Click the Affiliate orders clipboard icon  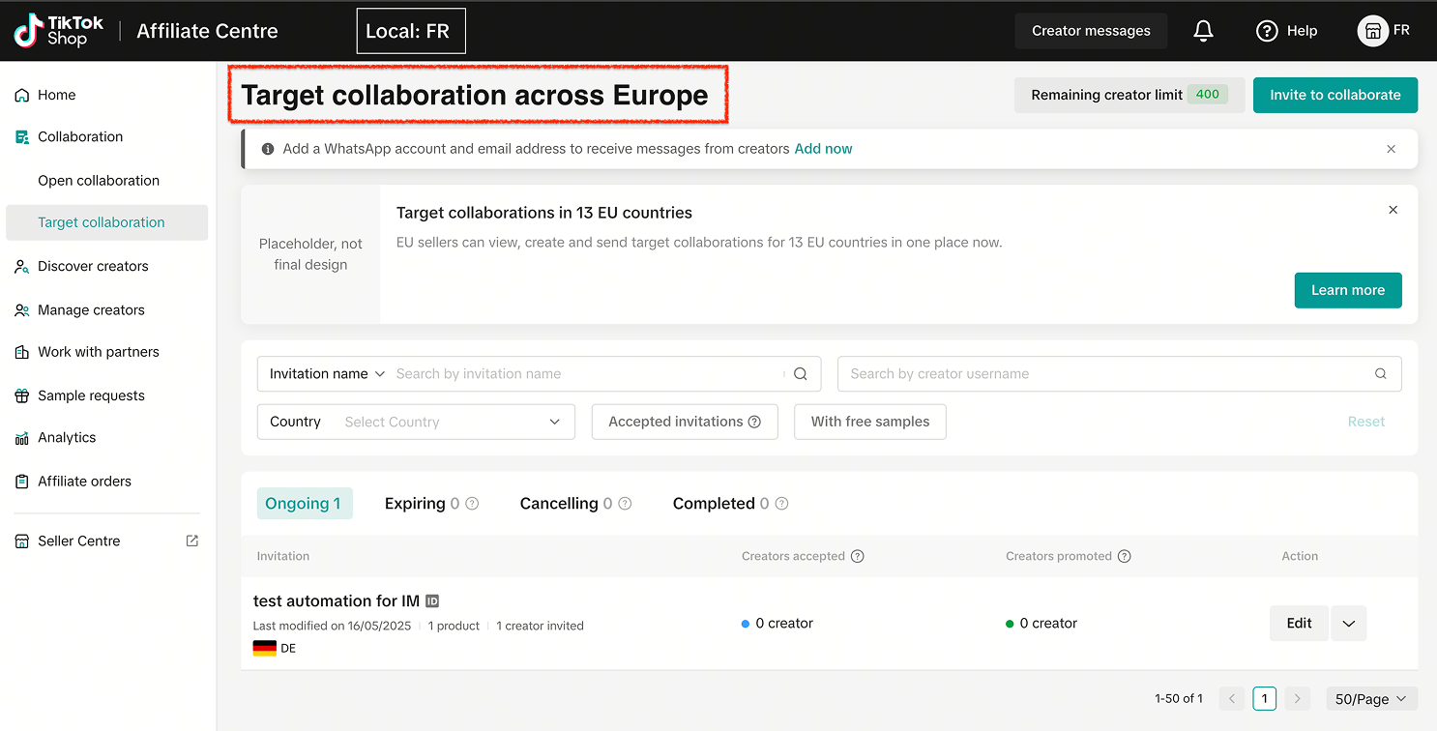click(21, 482)
